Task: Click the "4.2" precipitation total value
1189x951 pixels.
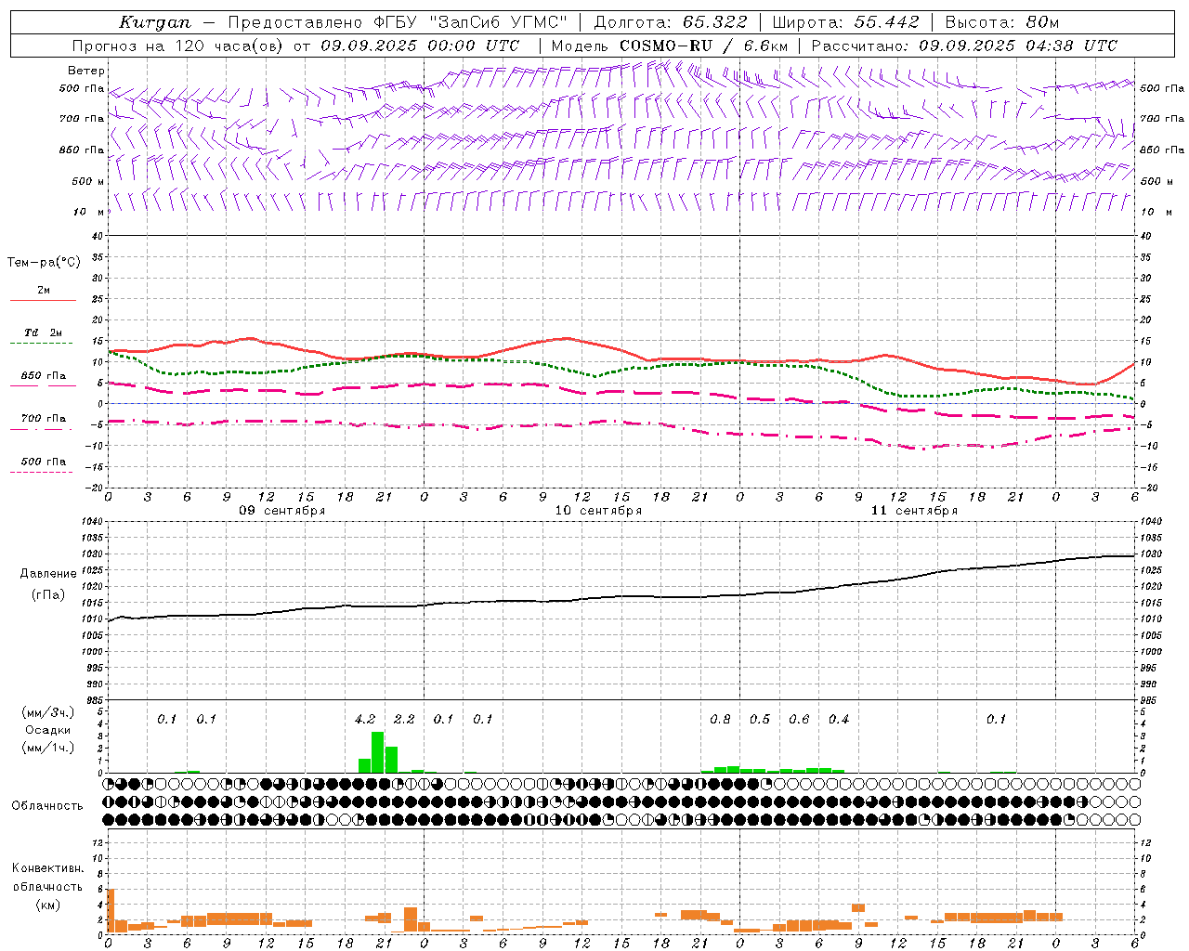Action: pos(365,719)
